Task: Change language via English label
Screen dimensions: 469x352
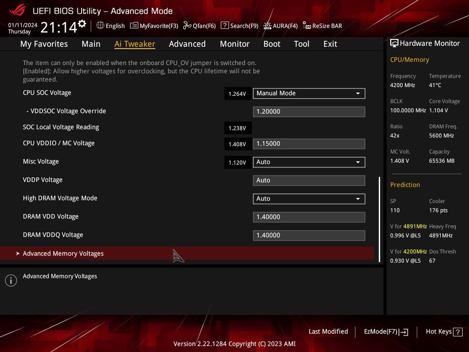Action: click(115, 26)
